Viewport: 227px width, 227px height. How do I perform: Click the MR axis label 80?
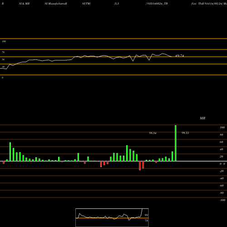click(x=222, y=135)
